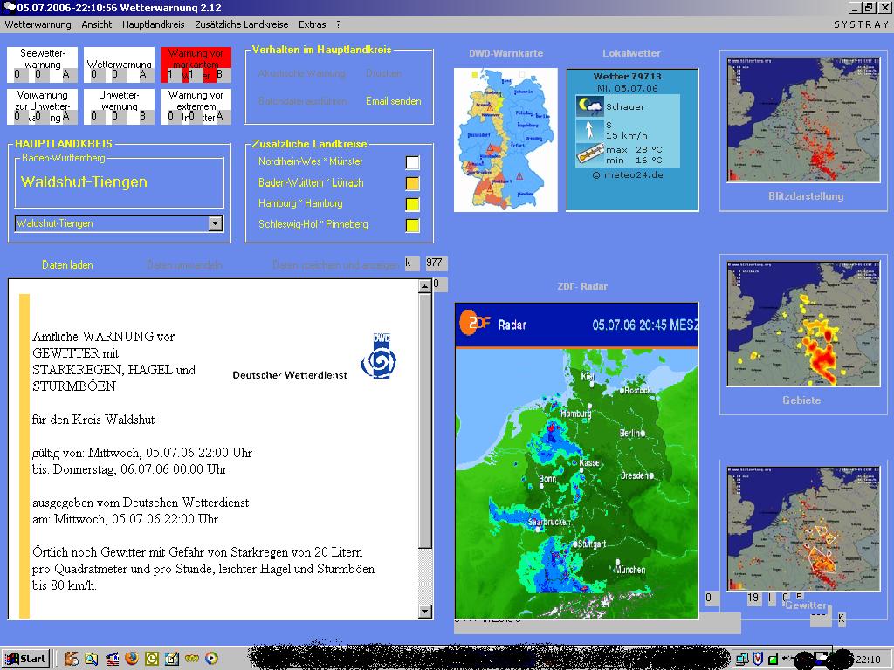Click the Deutscher Wetterdienst logo
This screenshot has width=894, height=670.
click(x=381, y=355)
